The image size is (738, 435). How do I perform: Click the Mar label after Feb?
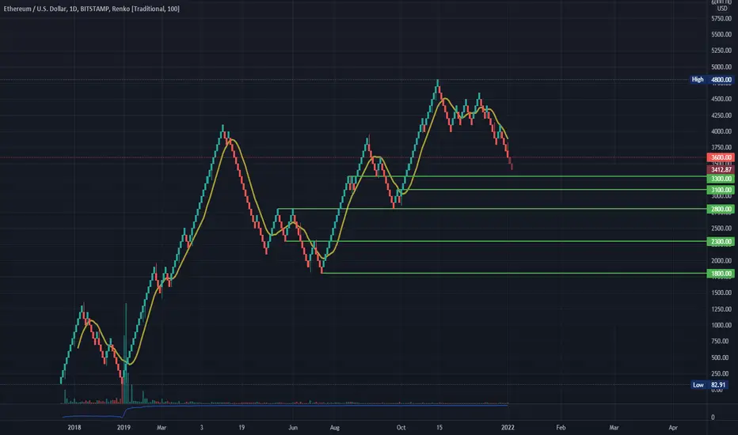point(614,427)
